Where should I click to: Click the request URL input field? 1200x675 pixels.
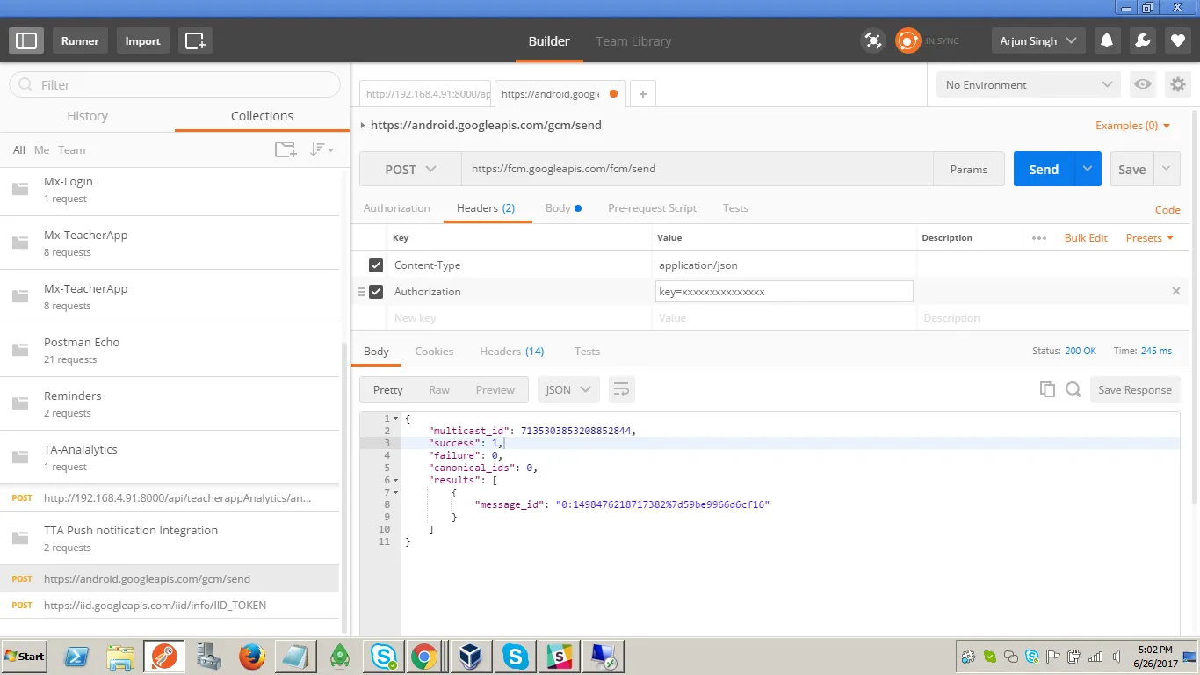tap(696, 169)
